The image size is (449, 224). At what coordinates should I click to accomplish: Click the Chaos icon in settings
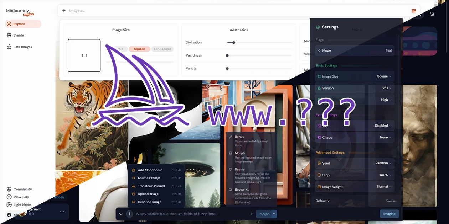(319, 137)
